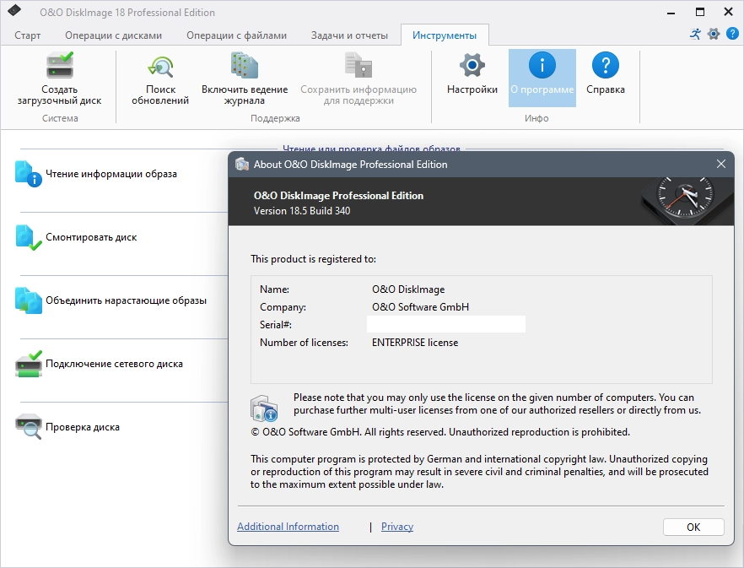Click the ENTERPRISE license value
This screenshot has height=568, width=744.
[415, 343]
